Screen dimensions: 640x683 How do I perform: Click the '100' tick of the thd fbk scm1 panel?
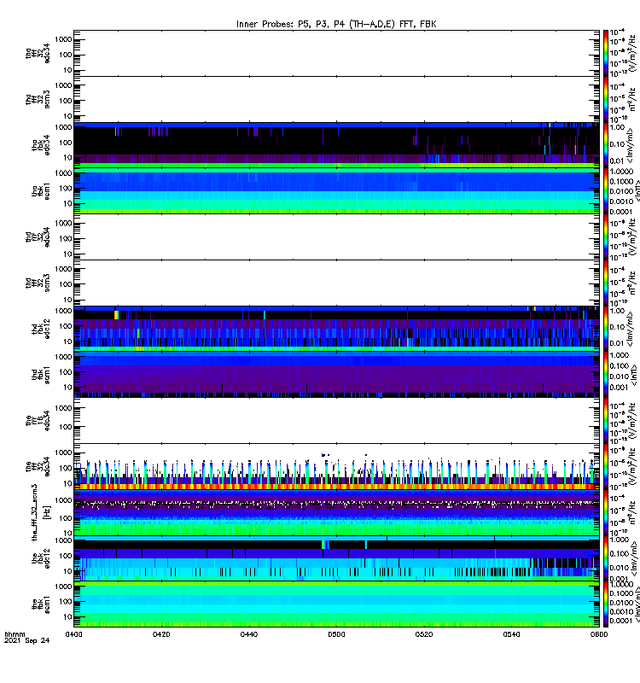pyautogui.click(x=66, y=372)
